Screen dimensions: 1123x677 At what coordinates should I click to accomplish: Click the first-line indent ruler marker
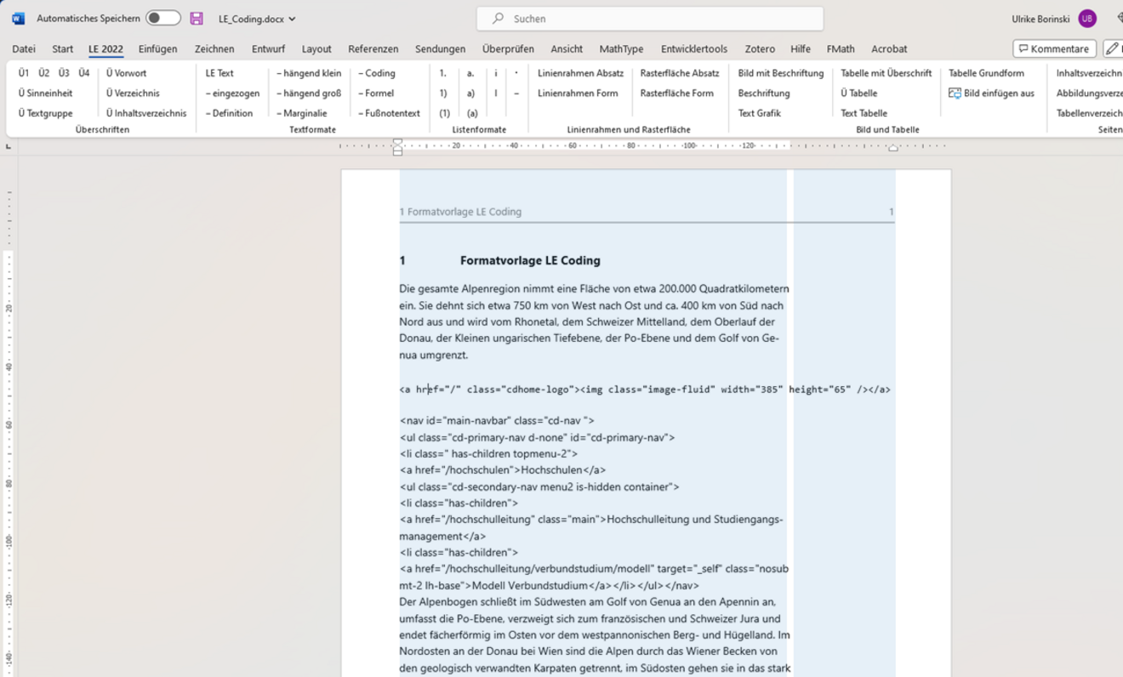(x=397, y=142)
